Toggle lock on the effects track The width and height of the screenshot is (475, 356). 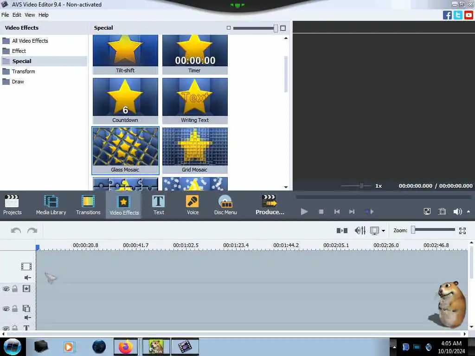click(x=15, y=288)
